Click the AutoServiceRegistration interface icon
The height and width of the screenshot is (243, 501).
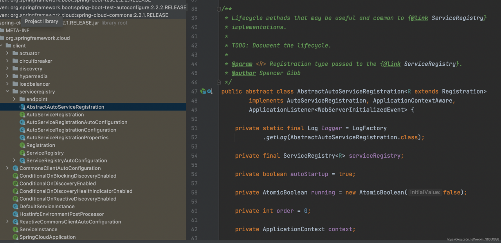pos(22,115)
